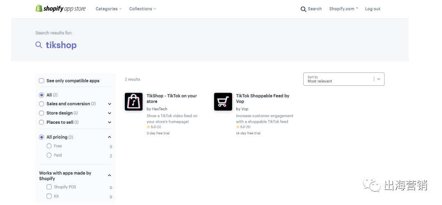
Task: Select Places to sell radio button
Action: pyautogui.click(x=41, y=123)
